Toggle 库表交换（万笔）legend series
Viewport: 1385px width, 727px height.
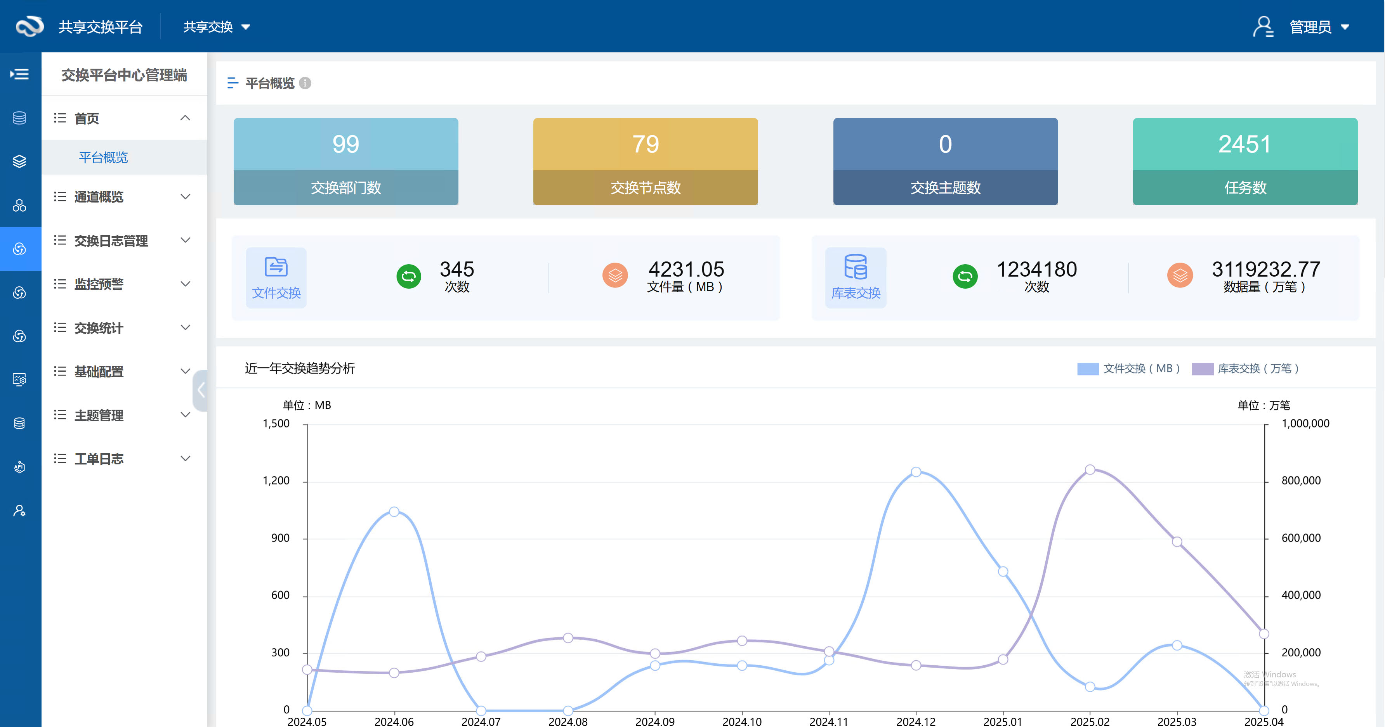pyautogui.click(x=1245, y=369)
